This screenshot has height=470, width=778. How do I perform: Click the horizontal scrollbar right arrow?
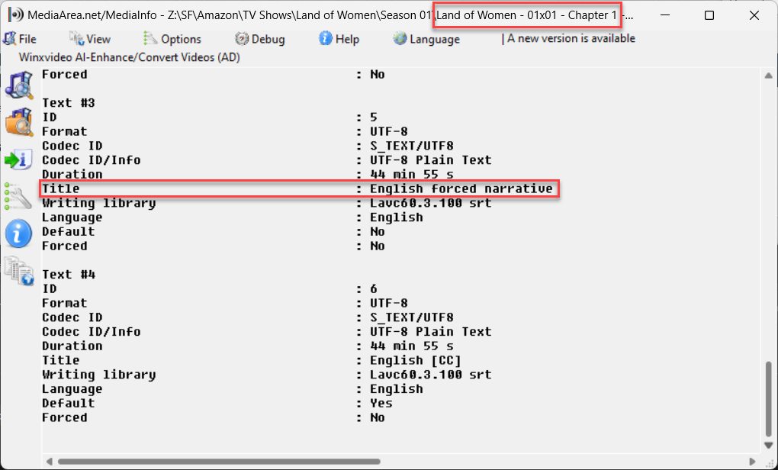[x=753, y=462]
